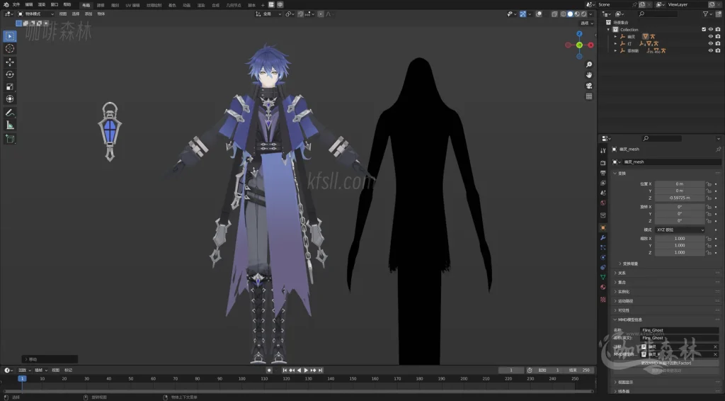Click the location Z field -0.59725 m

pos(680,198)
